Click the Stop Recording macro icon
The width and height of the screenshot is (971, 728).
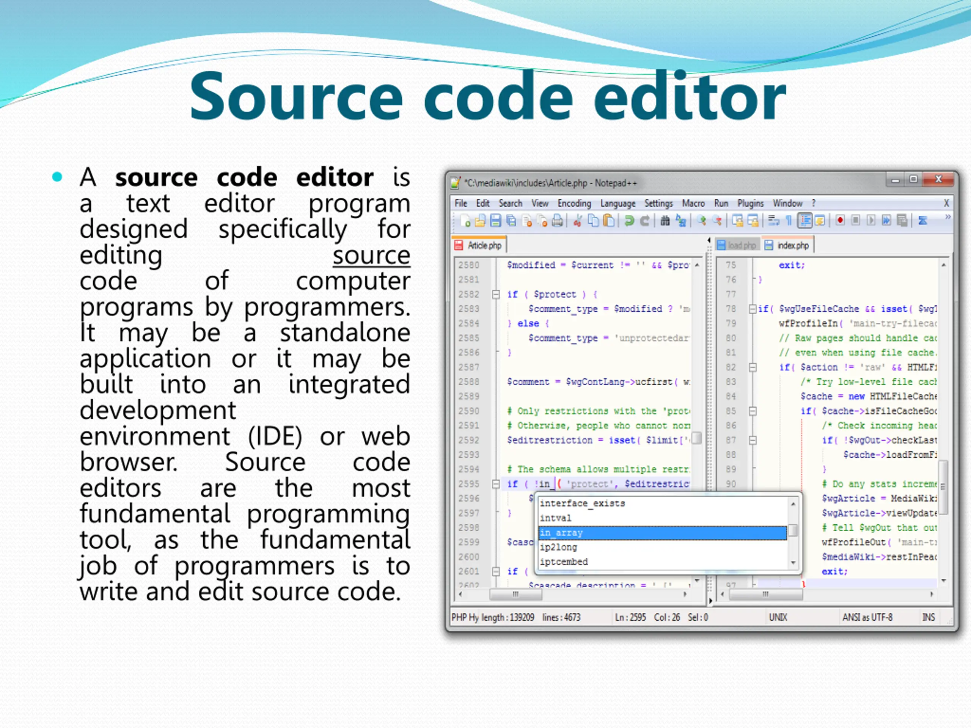pyautogui.click(x=856, y=220)
